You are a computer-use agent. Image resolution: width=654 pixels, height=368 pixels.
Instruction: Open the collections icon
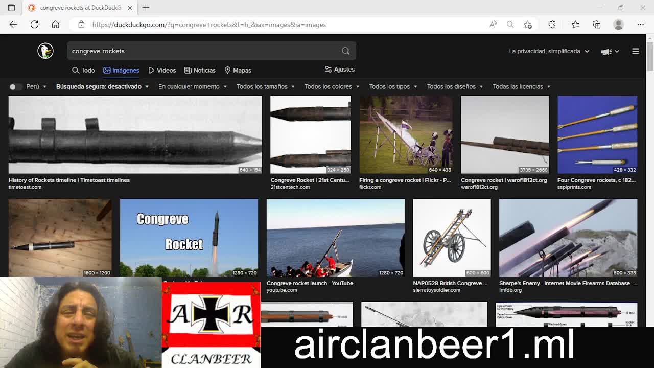point(596,25)
